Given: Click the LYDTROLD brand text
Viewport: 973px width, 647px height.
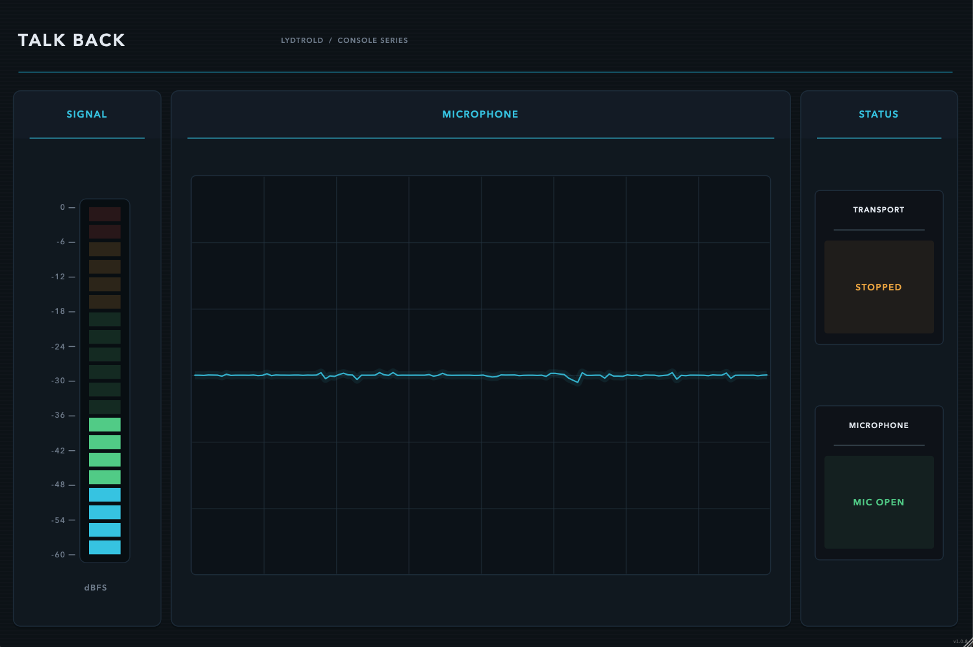Looking at the screenshot, I should point(302,40).
